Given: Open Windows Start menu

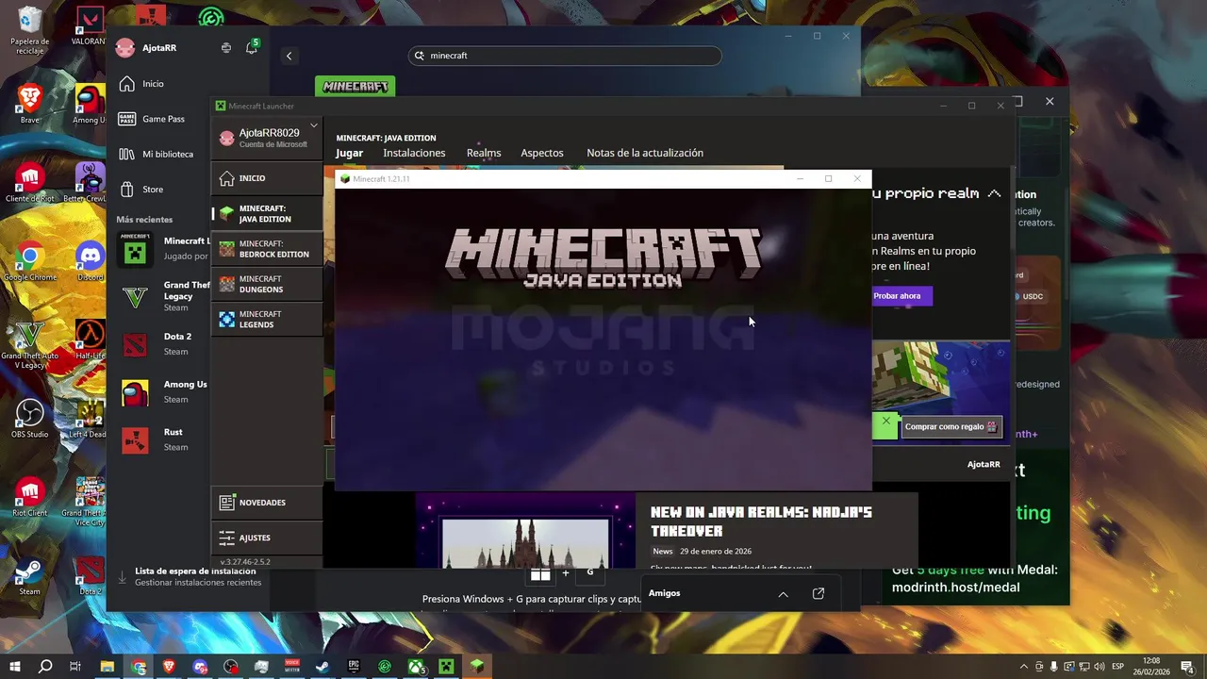Looking at the screenshot, I should pos(15,667).
